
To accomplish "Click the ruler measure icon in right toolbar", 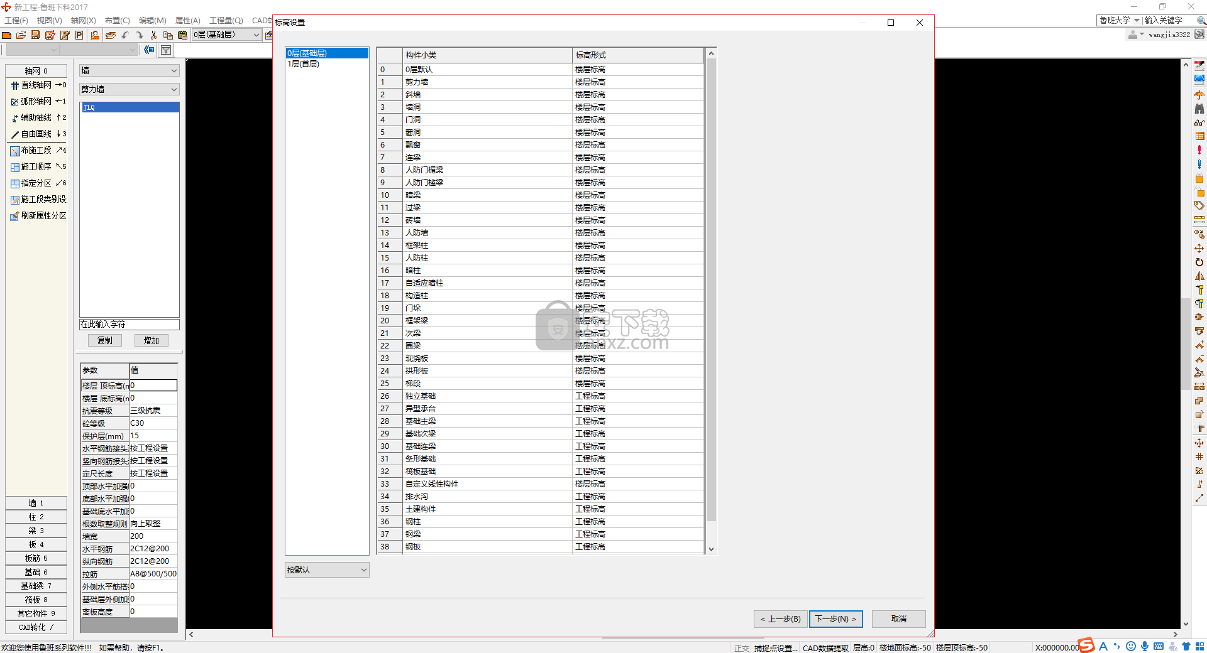I will tap(1199, 220).
